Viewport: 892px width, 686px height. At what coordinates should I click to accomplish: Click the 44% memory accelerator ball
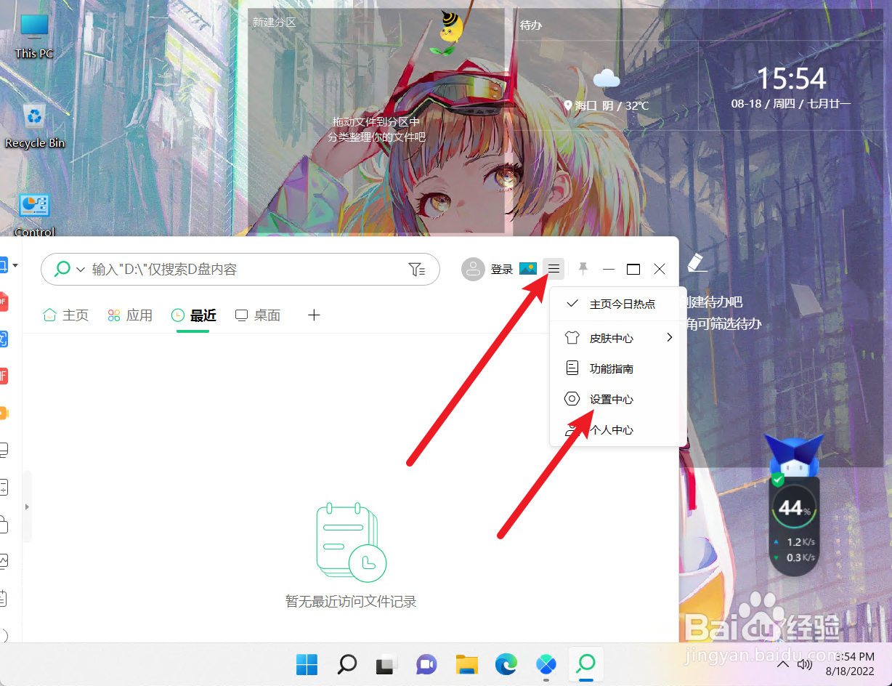(x=793, y=509)
